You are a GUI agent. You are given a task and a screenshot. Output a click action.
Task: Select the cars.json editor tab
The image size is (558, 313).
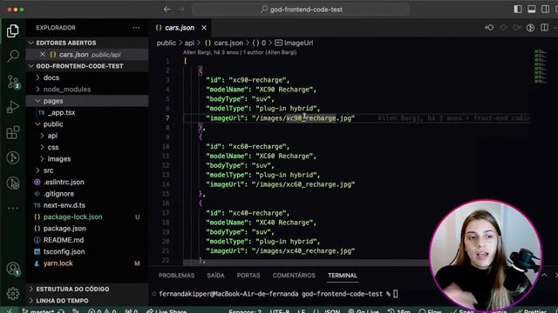click(x=180, y=28)
